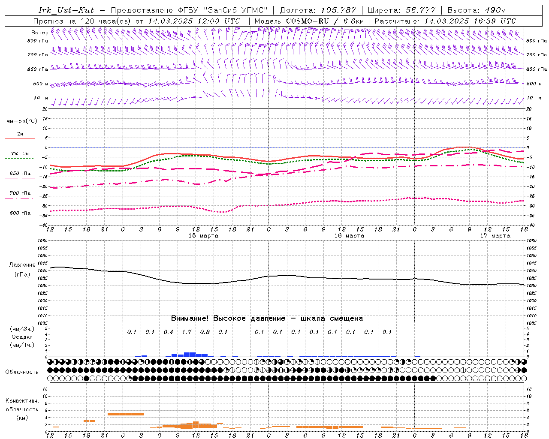Click the Td 2м legend entry

(x=20, y=153)
